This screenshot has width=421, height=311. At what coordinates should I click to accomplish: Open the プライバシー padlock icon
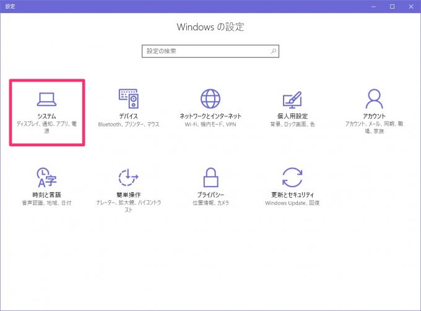(x=210, y=177)
